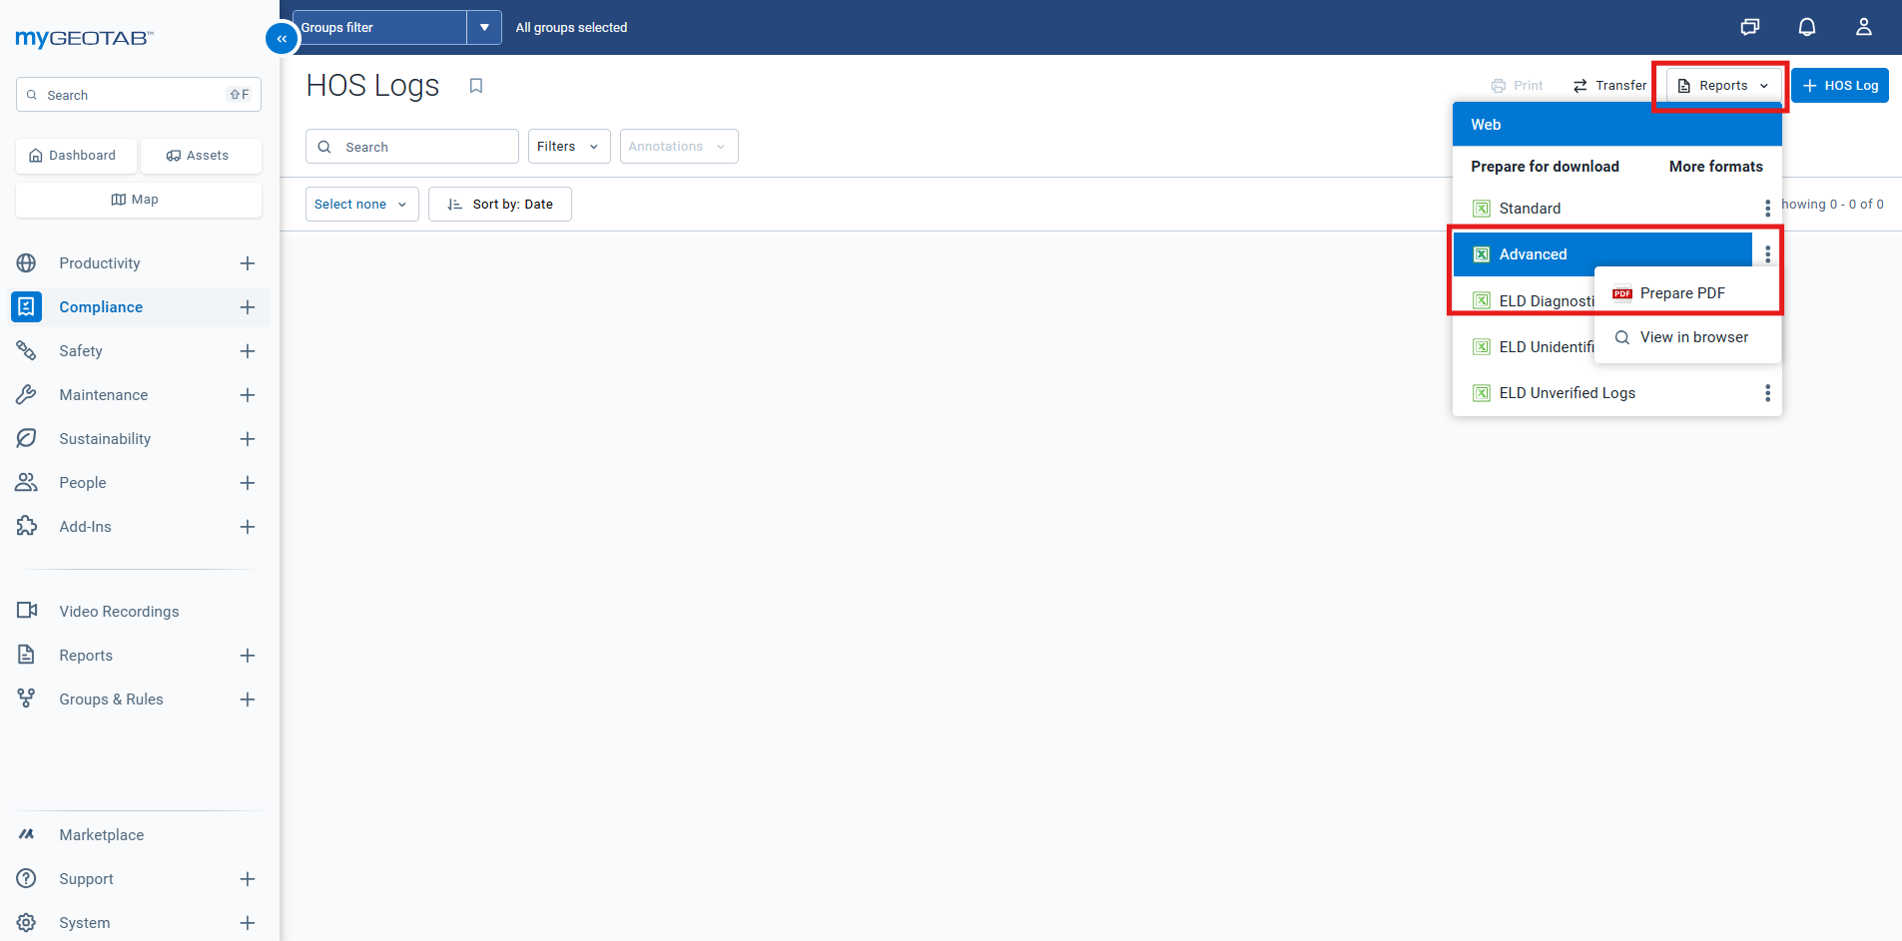Expand the Groups & Rules section

coord(248,700)
